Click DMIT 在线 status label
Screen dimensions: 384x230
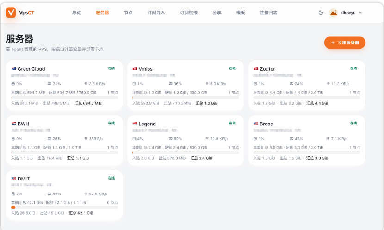pos(111,178)
